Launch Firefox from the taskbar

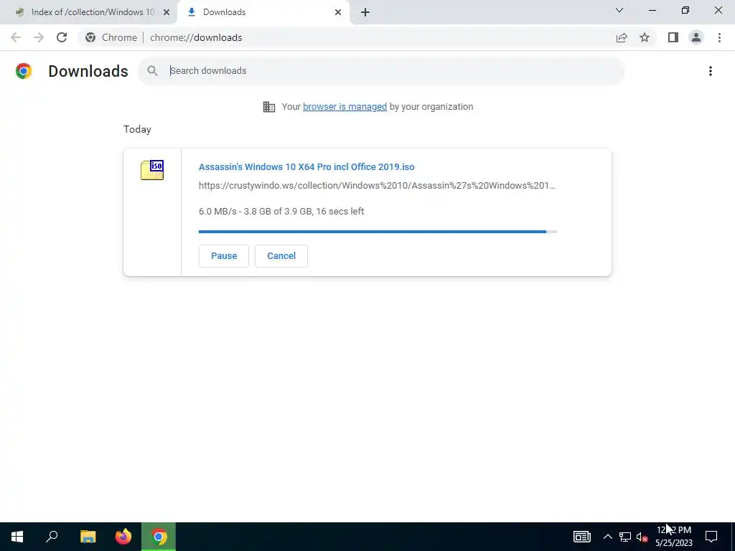(x=123, y=537)
